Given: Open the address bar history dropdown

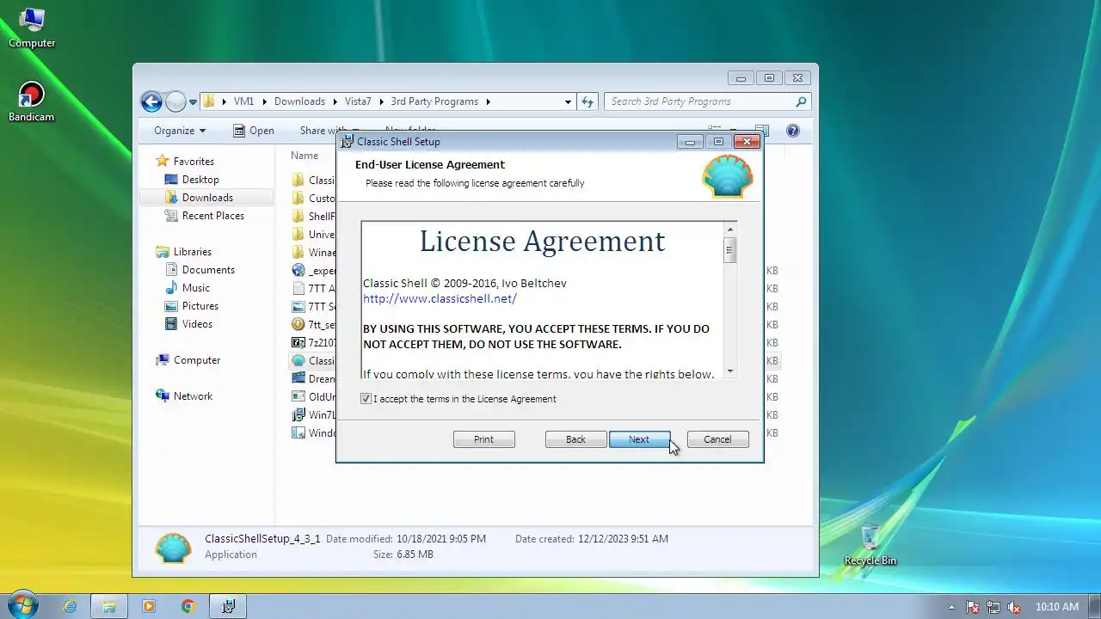Looking at the screenshot, I should pyautogui.click(x=568, y=101).
